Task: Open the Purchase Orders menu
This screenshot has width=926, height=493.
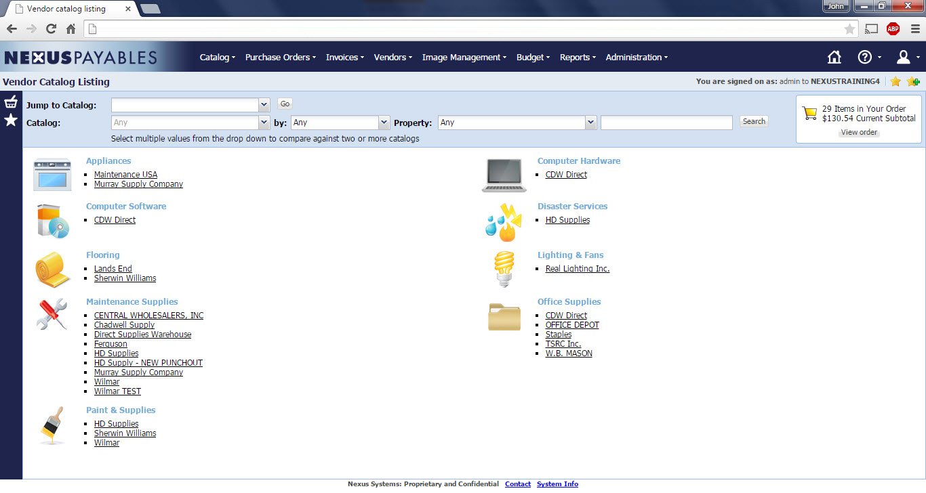Action: 280,58
